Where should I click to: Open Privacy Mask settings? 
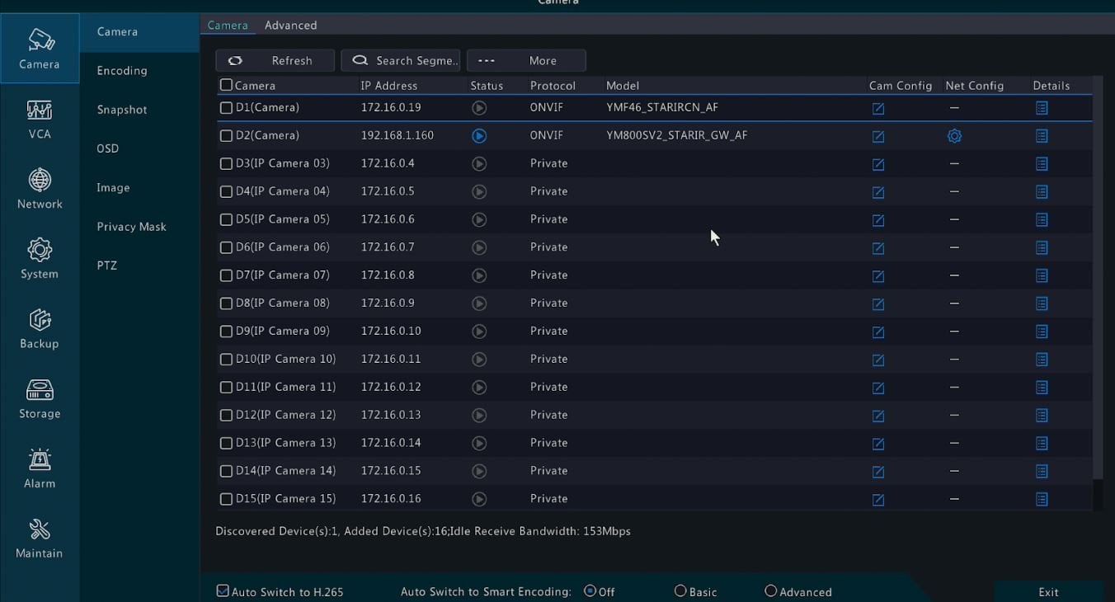131,227
